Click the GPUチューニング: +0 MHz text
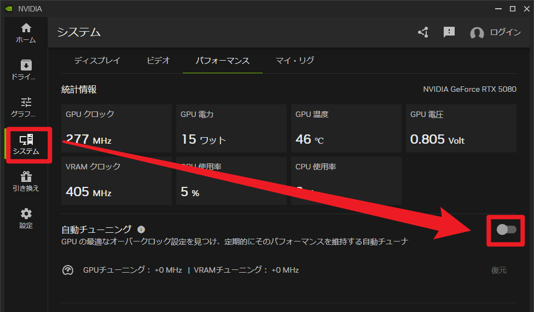 (132, 270)
